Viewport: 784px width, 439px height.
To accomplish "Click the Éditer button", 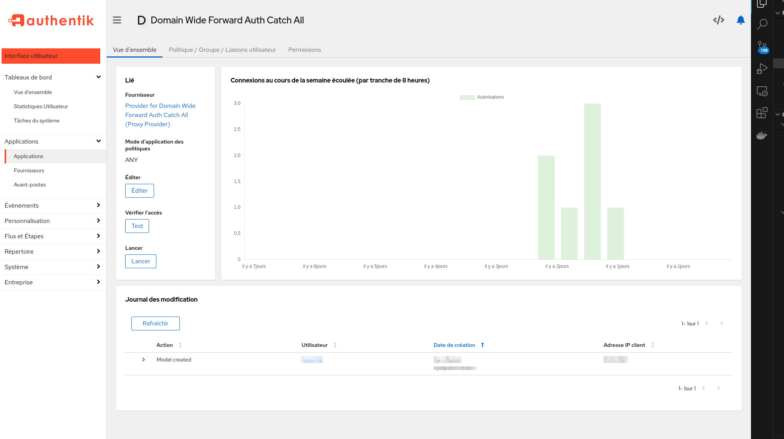I will coord(139,191).
